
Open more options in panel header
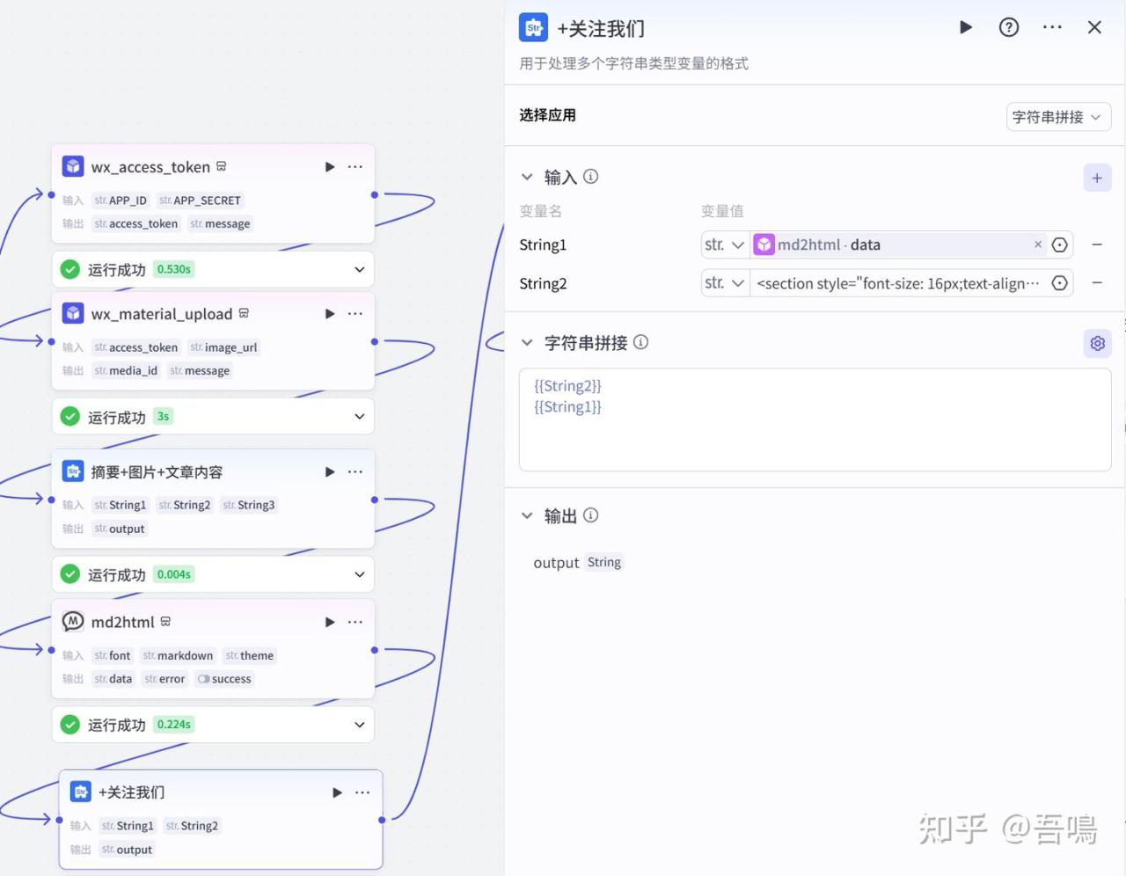(1052, 27)
